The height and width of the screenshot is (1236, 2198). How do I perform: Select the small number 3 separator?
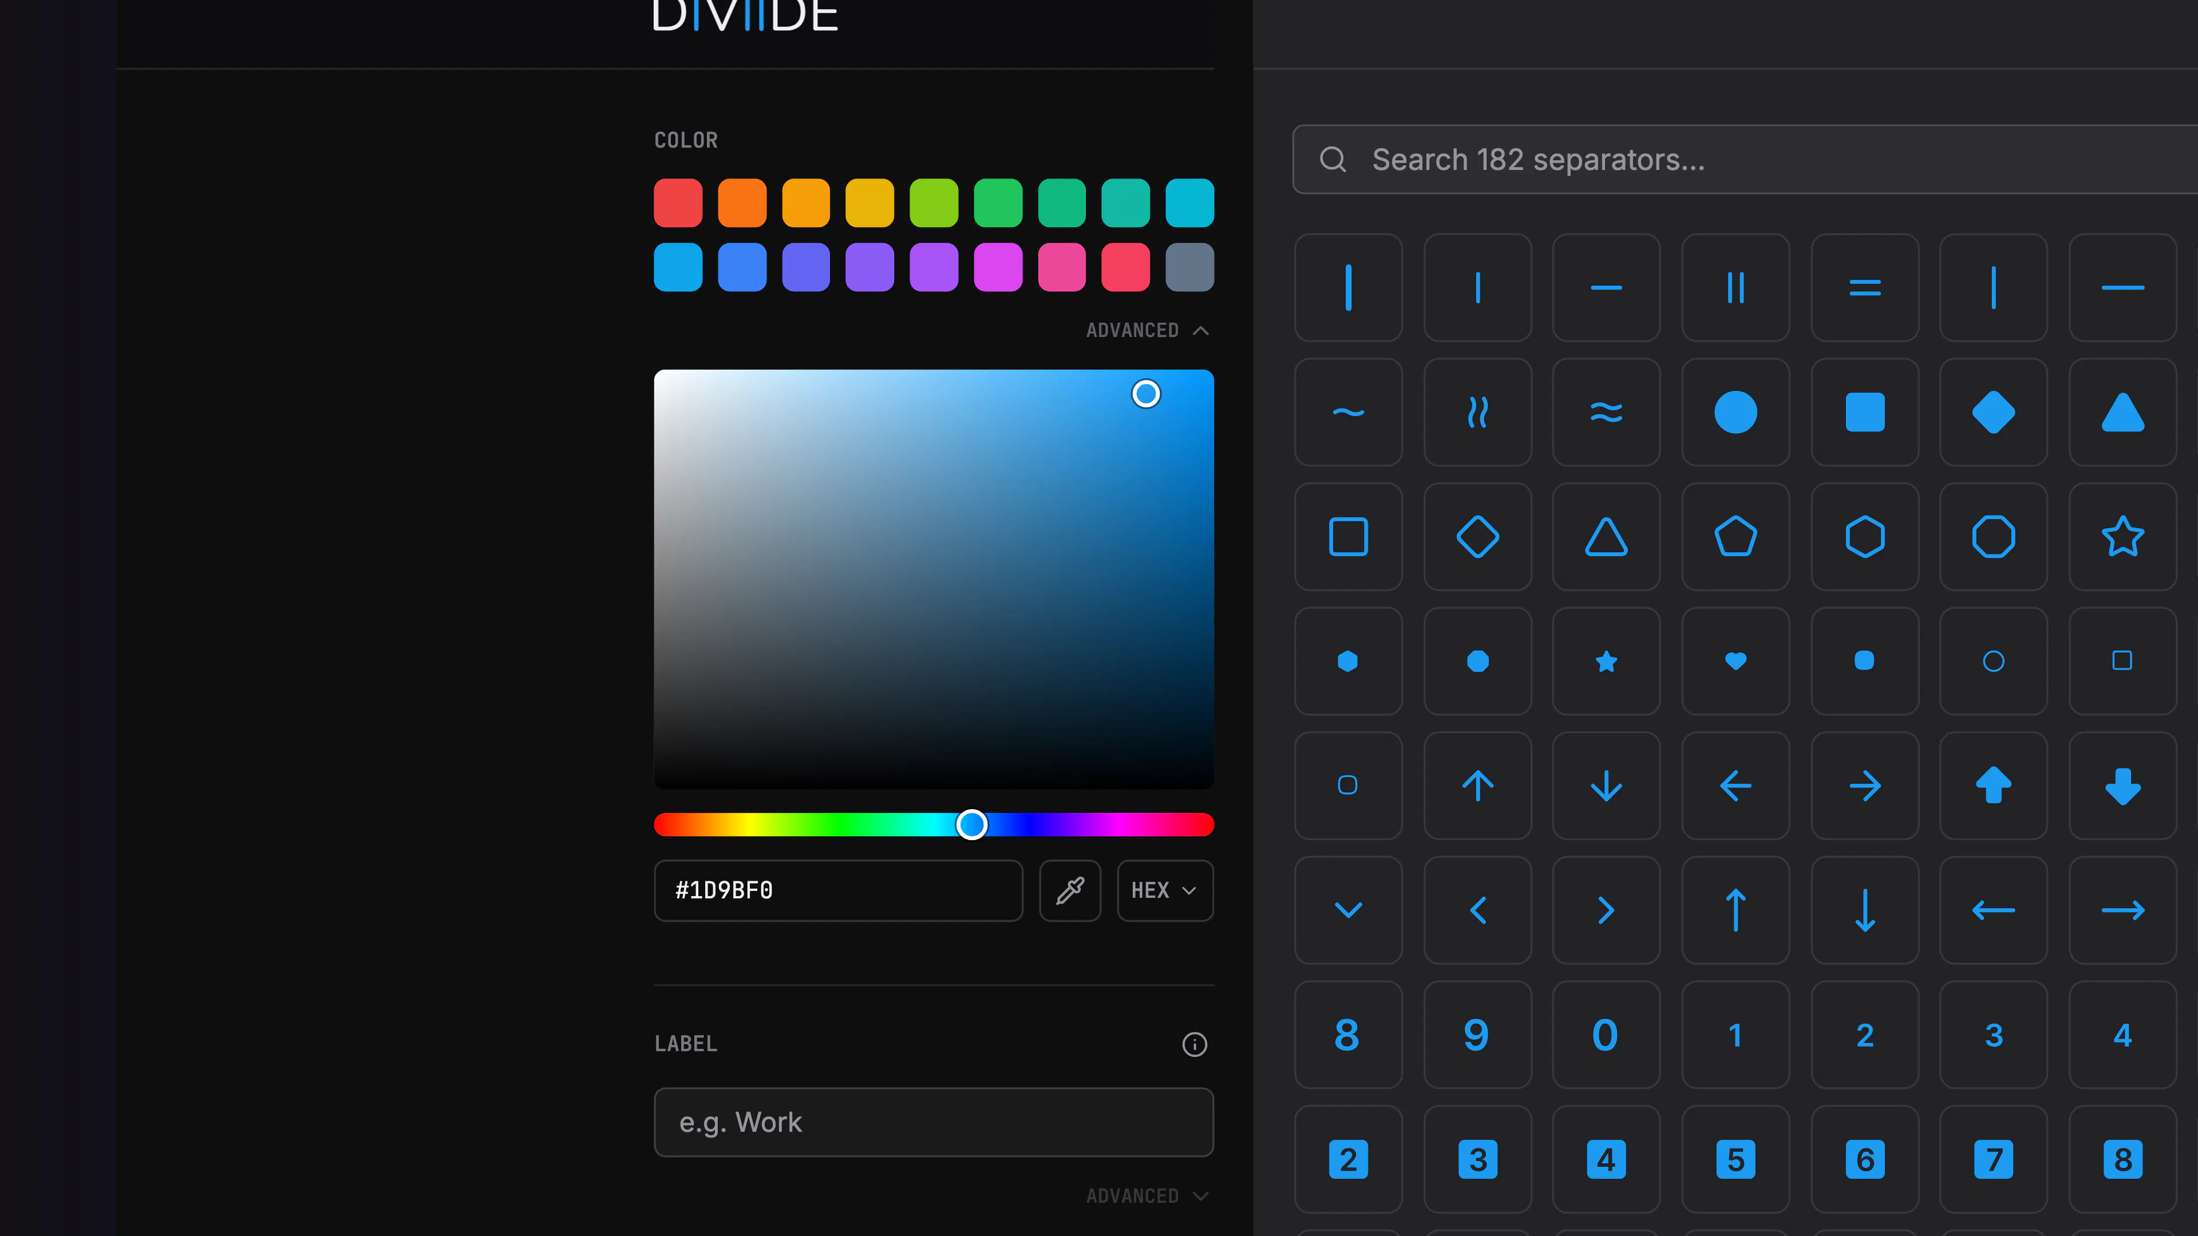point(1993,1035)
